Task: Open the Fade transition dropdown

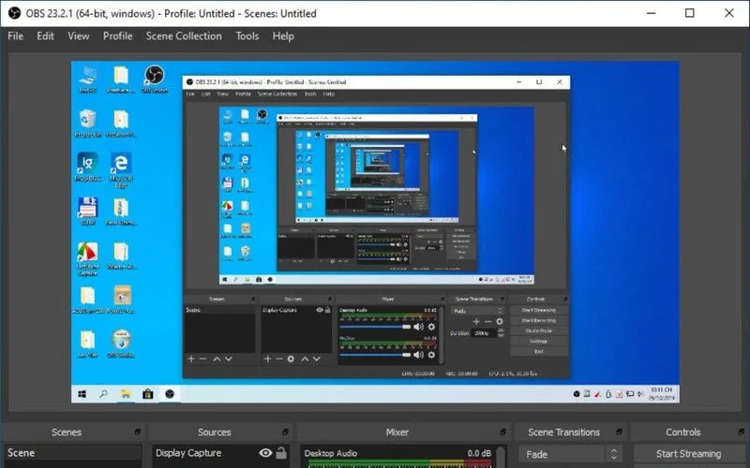Action: (x=562, y=454)
